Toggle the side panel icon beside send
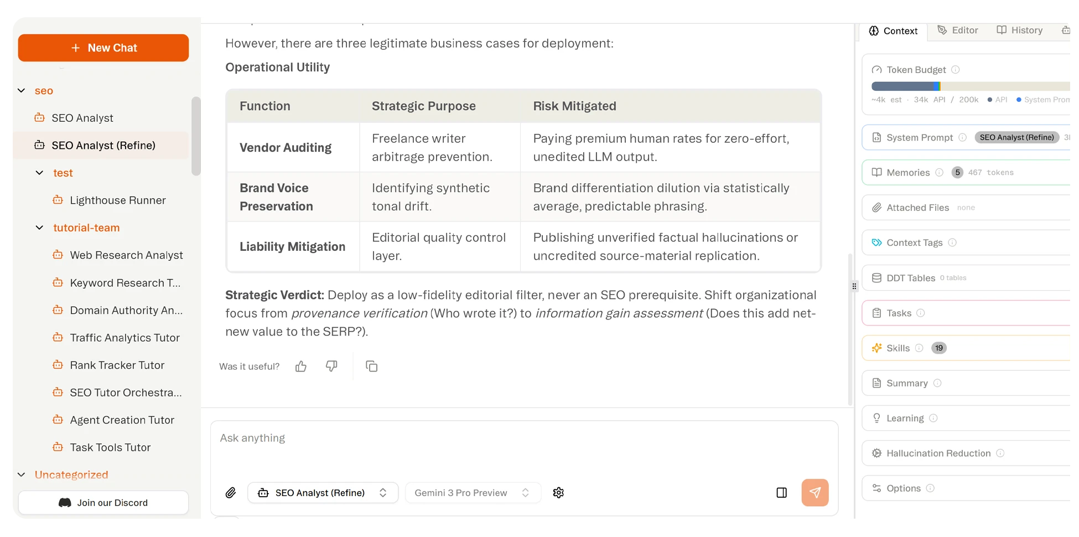This screenshot has height=537, width=1079. (x=781, y=492)
